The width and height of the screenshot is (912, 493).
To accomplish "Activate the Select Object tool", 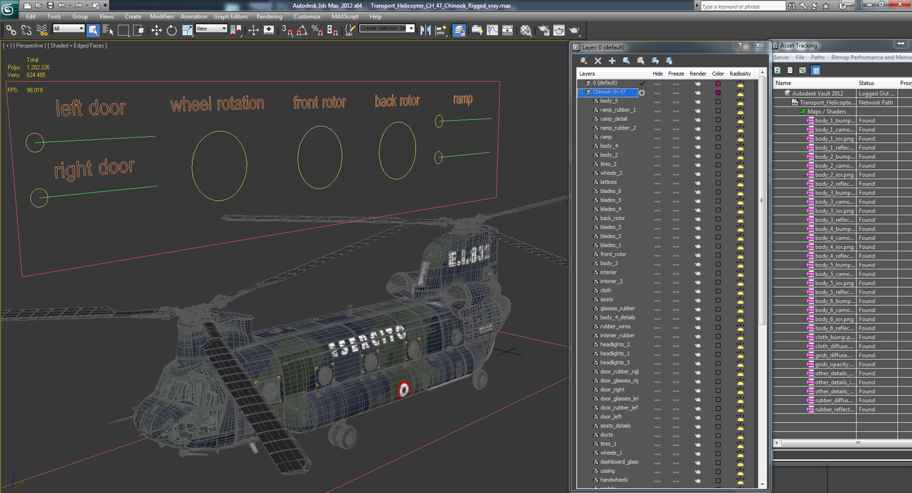I will pos(93,30).
